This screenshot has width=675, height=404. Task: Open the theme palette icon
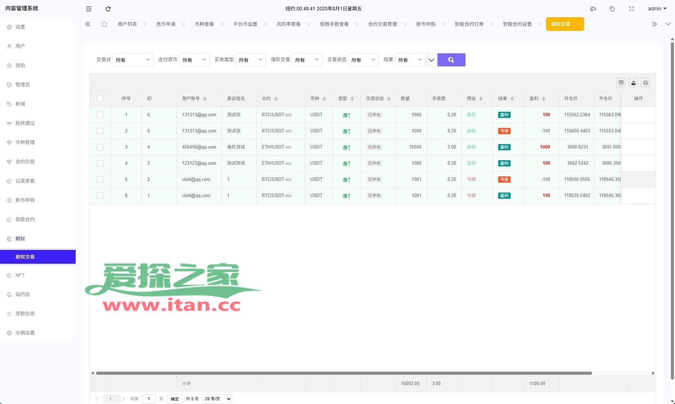click(593, 9)
